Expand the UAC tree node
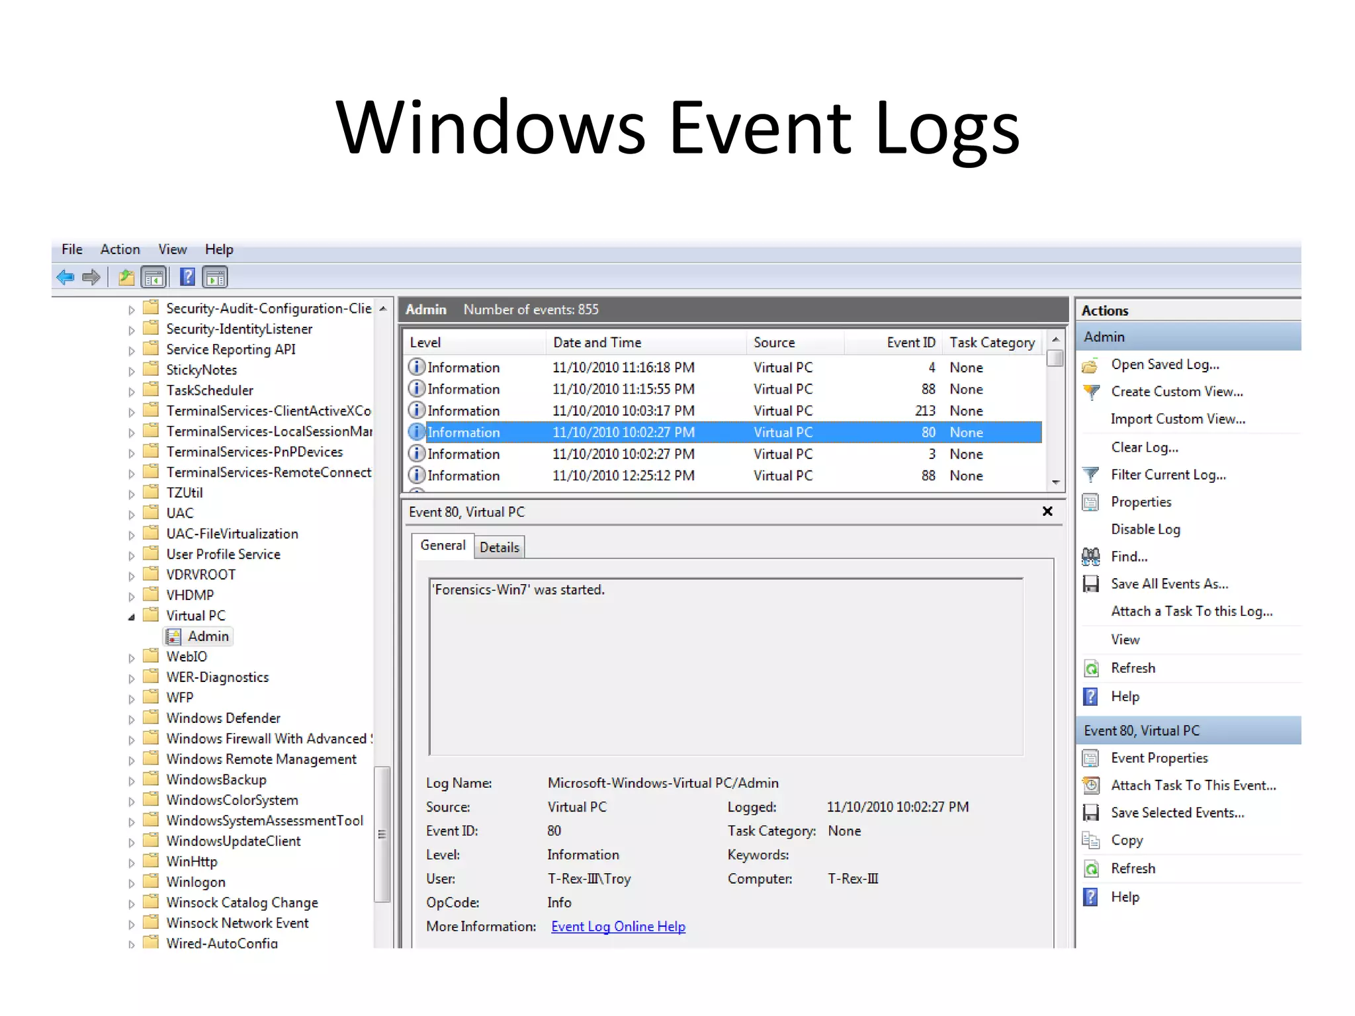Image resolution: width=1355 pixels, height=1016 pixels. pyautogui.click(x=131, y=515)
